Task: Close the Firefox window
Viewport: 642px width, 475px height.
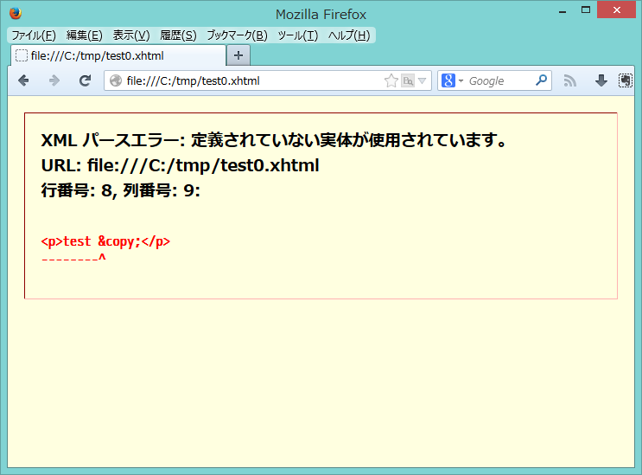Action: 616,10
